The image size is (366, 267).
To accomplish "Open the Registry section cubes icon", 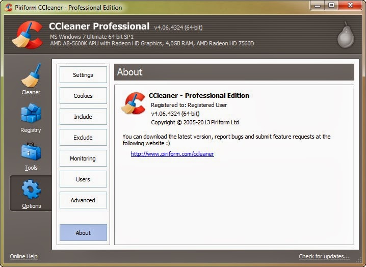I will point(31,113).
